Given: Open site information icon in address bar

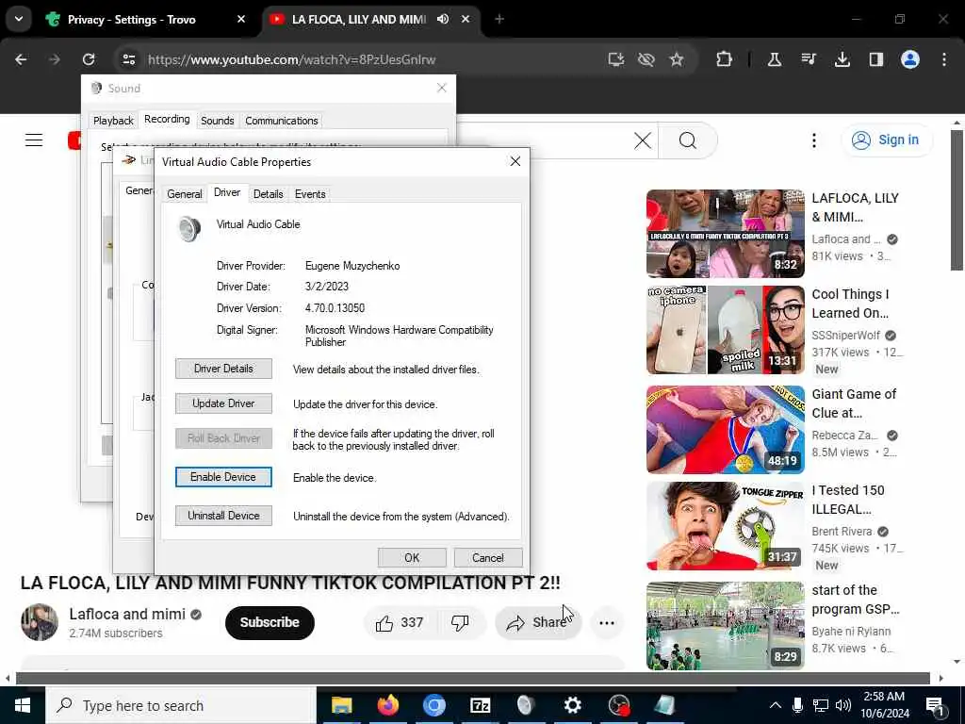Looking at the screenshot, I should coord(128,59).
